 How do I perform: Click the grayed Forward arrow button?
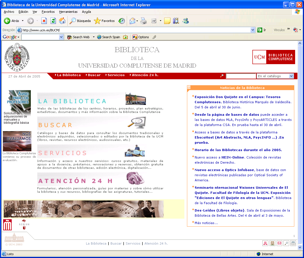pyautogui.click(x=31, y=21)
